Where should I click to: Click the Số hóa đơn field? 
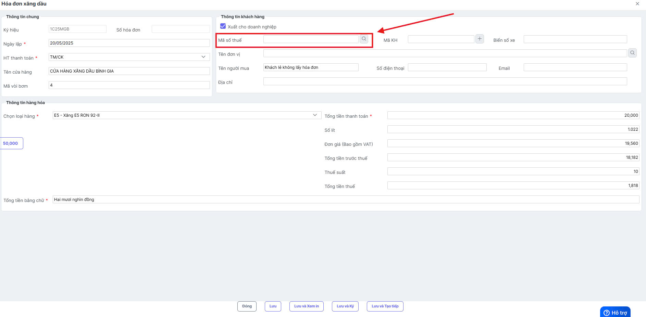181,29
